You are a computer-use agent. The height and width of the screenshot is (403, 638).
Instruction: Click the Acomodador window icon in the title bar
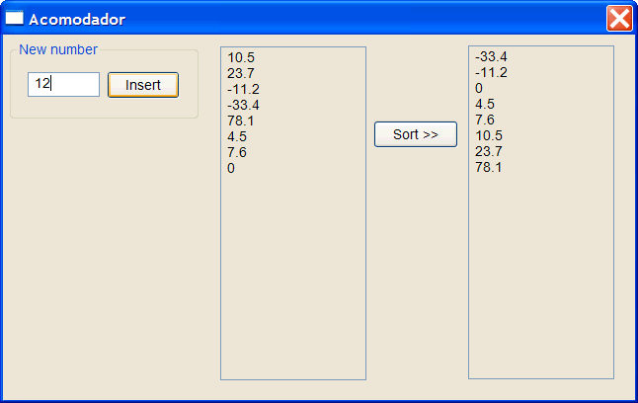14,19
